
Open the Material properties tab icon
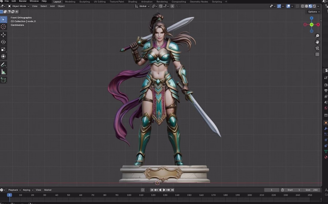(326, 157)
